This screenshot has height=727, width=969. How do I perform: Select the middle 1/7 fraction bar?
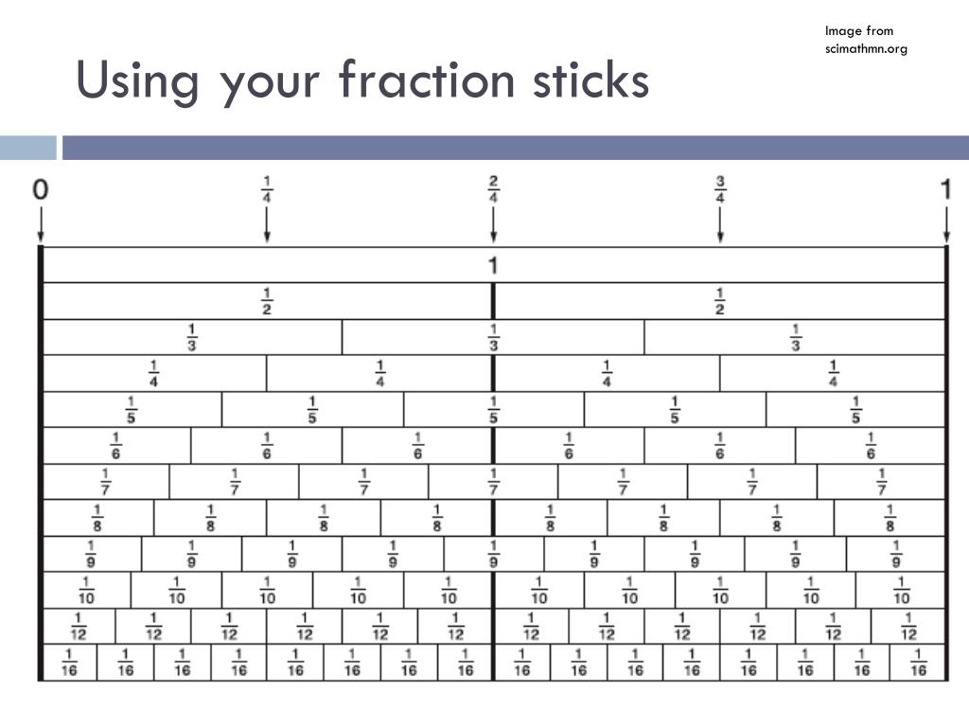click(x=493, y=482)
